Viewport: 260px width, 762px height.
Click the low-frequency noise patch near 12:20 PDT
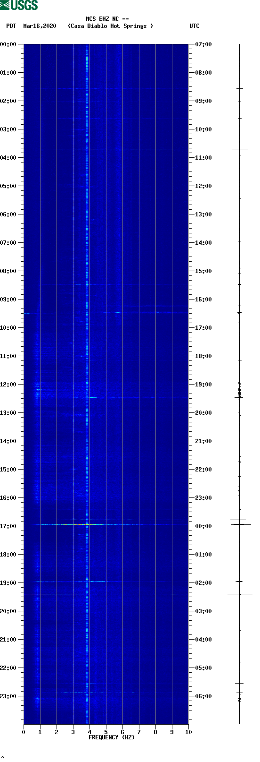tap(39, 392)
